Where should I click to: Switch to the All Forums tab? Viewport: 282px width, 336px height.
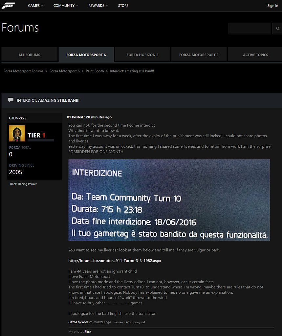pos(29,55)
